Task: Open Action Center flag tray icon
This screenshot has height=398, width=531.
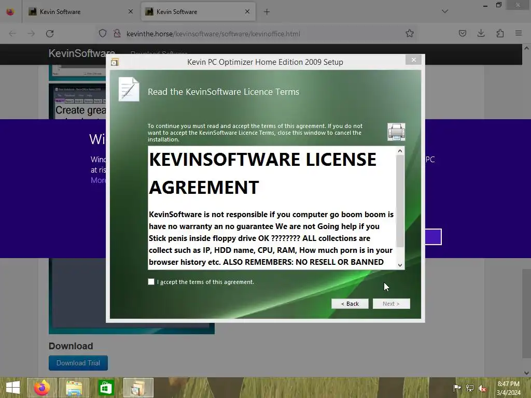Action: 457,388
